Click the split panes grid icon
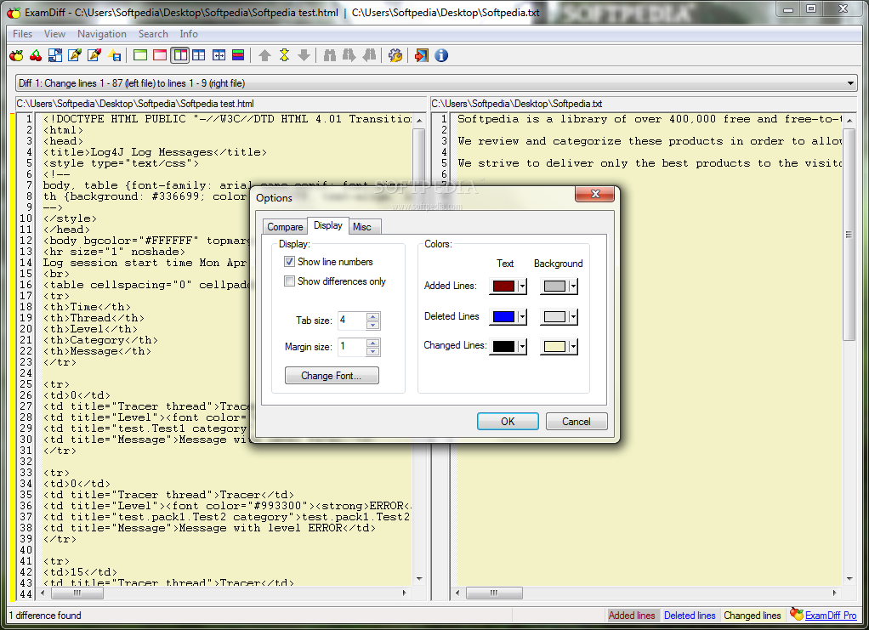The image size is (869, 630). 198,55
